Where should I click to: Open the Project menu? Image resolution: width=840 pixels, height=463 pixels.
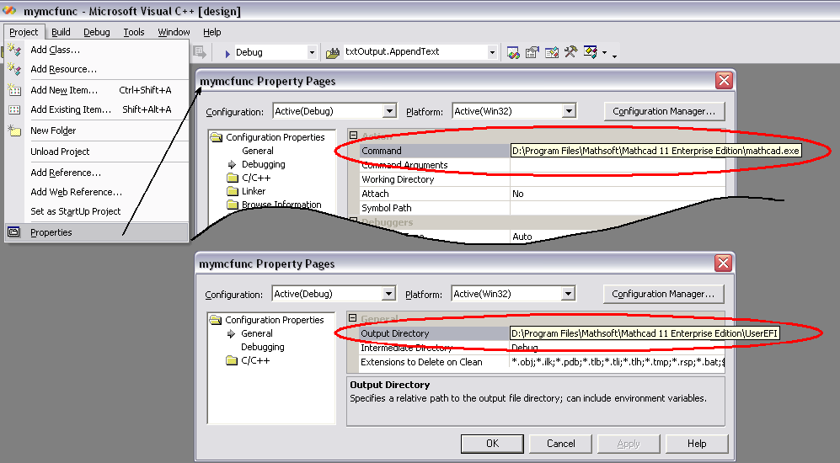(x=24, y=32)
